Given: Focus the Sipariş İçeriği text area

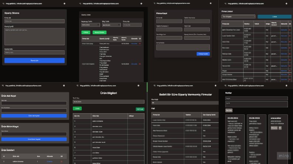Looking at the screenshot, I should click(x=35, y=37).
